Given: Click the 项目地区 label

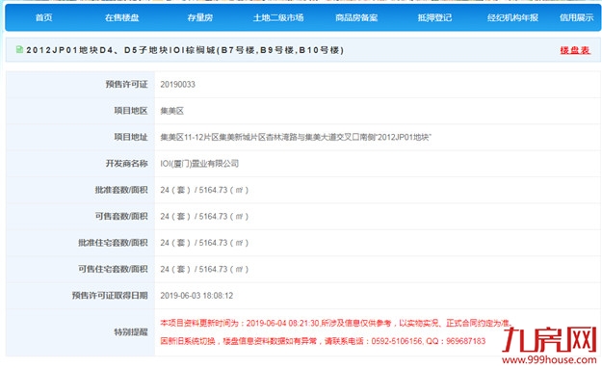Looking at the screenshot, I should (x=131, y=111).
